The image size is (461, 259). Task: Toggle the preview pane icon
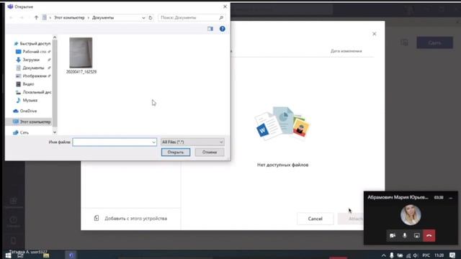(210, 29)
